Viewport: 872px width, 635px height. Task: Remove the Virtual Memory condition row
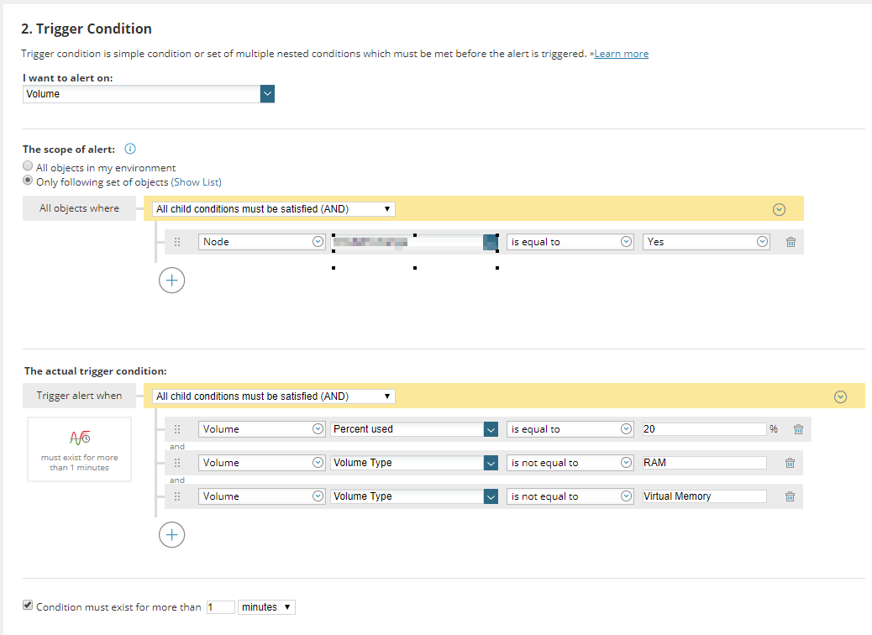click(x=790, y=496)
